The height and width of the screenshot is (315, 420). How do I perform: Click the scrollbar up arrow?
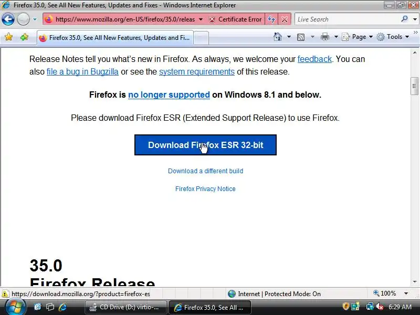(x=415, y=52)
